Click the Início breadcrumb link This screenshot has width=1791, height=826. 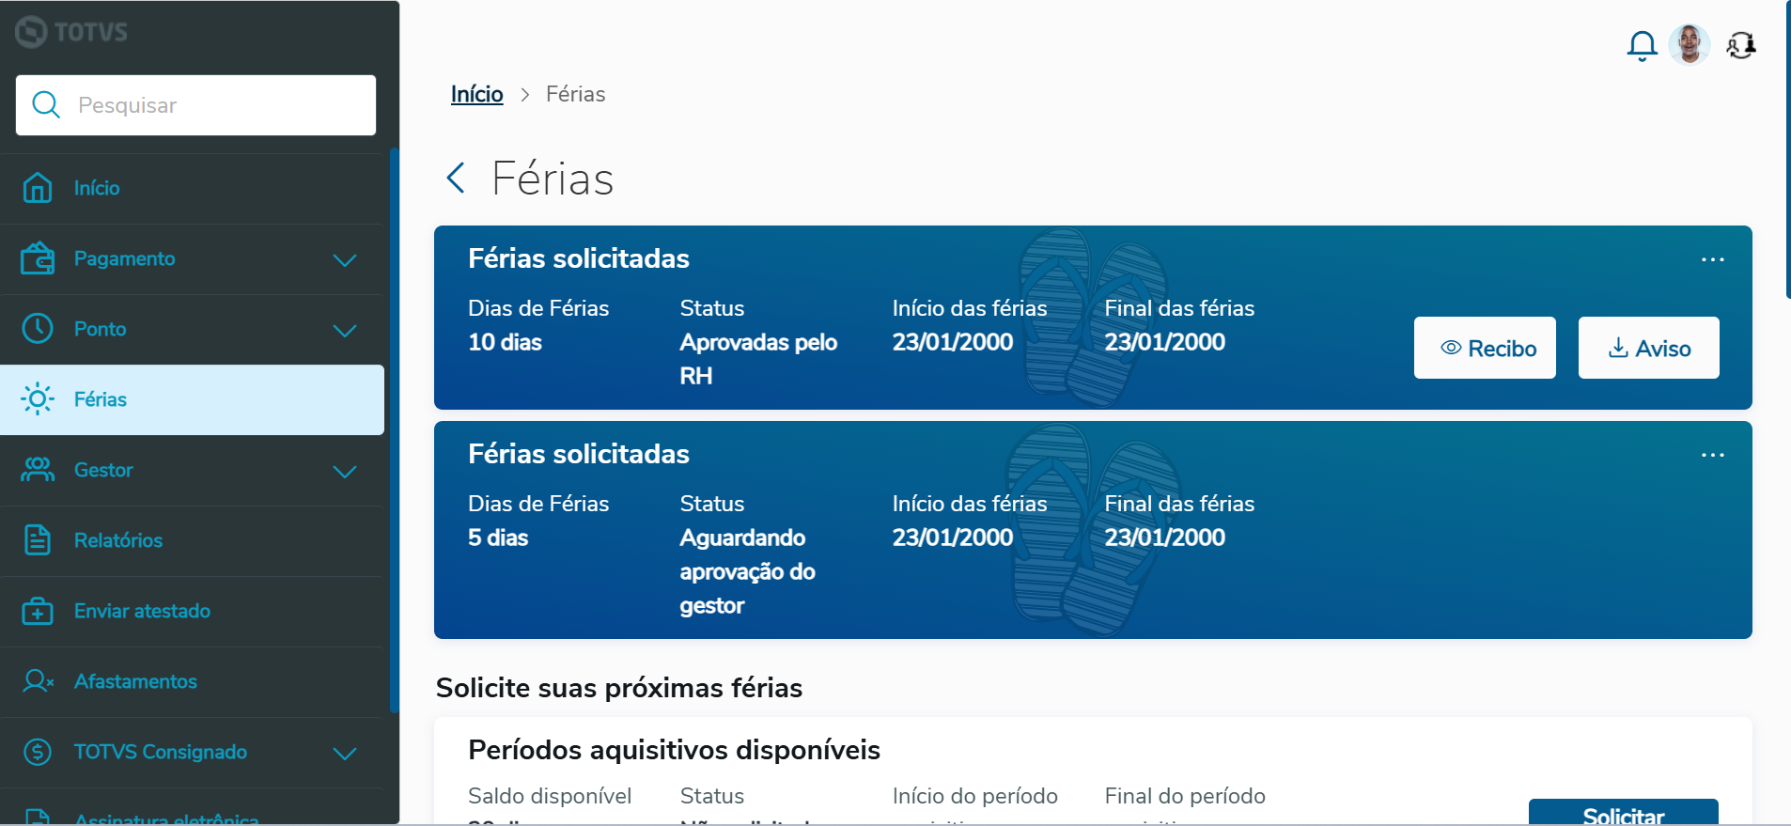(x=476, y=94)
